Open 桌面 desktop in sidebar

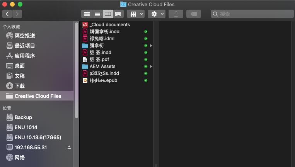pos(37,66)
